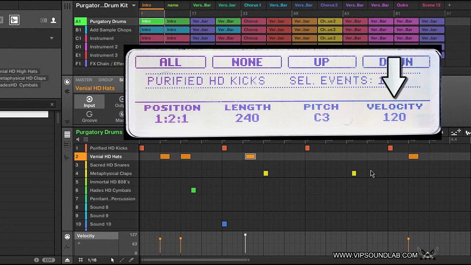Screen dimensions: 471x265
Task: Adjust the white selected velocity bar
Action: [x=245, y=244]
